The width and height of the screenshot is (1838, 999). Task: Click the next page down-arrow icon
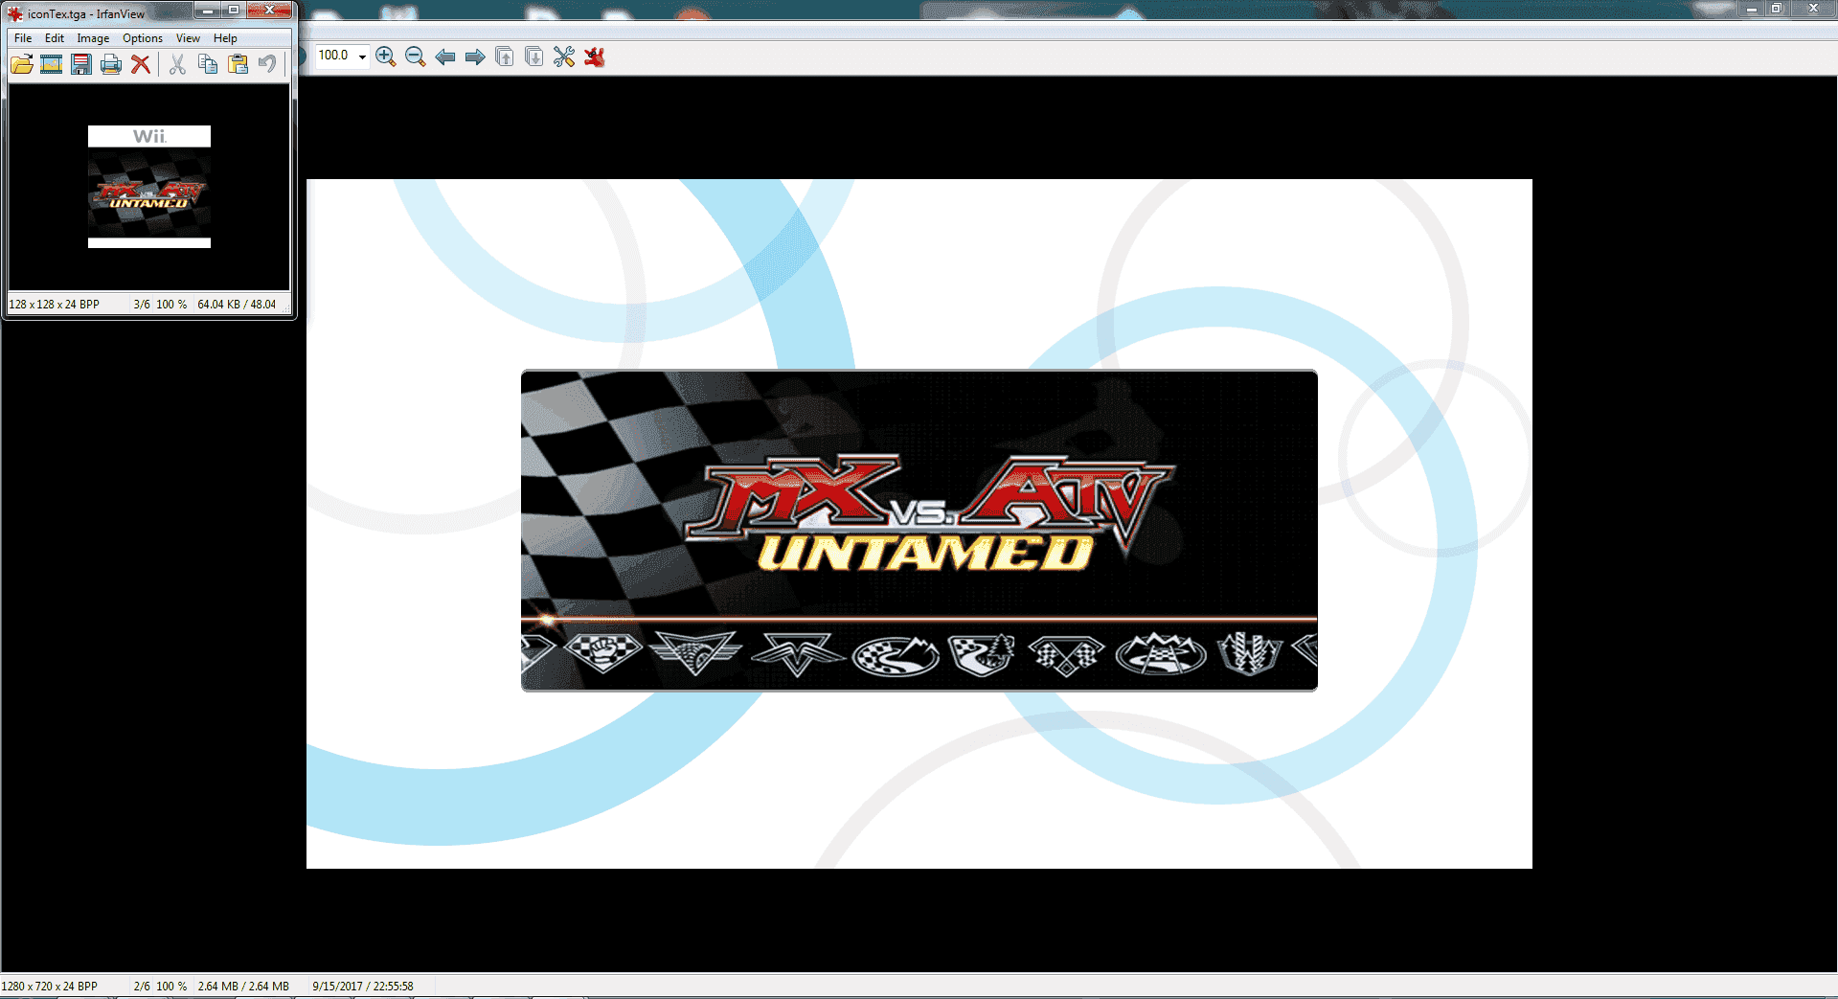pyautogui.click(x=534, y=57)
